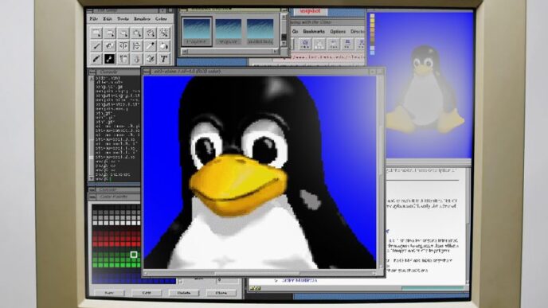The height and width of the screenshot is (308, 548).
Task: Open the Edit menu in the toolbox window
Action: point(108,19)
